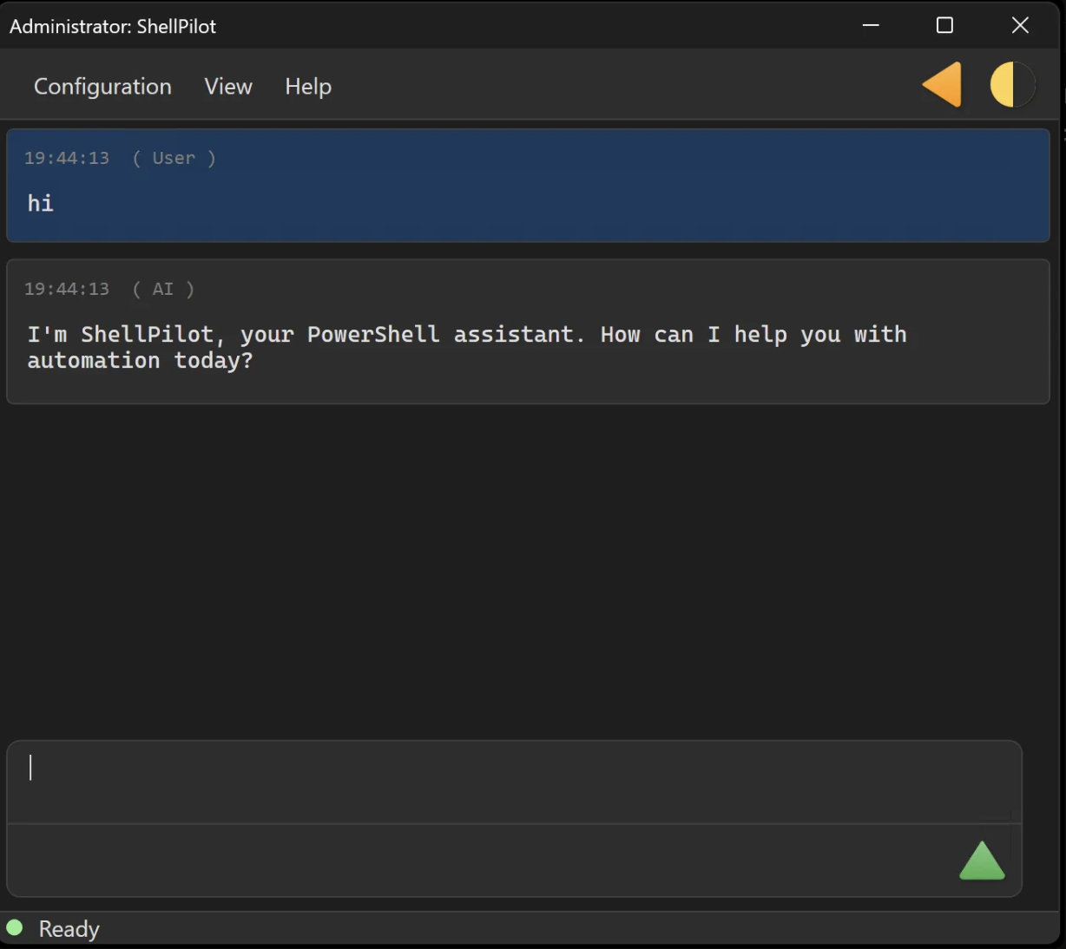The width and height of the screenshot is (1066, 949).
Task: Send the message using the green arrow icon
Action: pyautogui.click(x=984, y=861)
